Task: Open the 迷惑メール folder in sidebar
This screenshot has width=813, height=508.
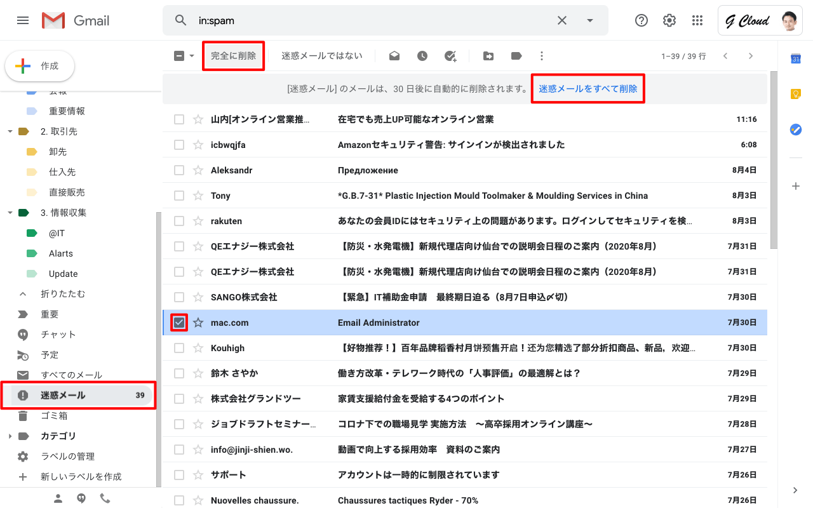Action: [x=63, y=395]
